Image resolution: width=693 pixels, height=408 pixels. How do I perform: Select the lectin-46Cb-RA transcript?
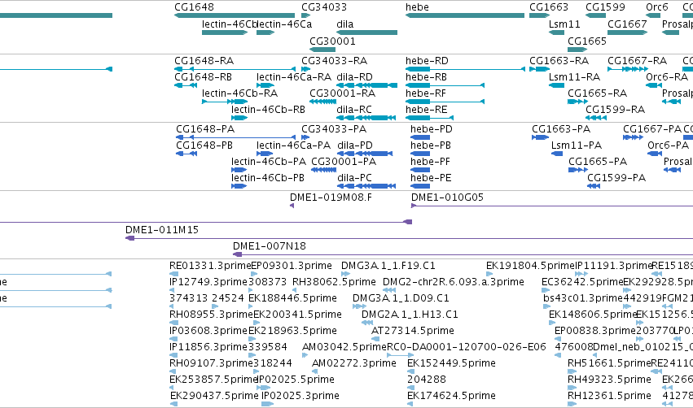225,102
